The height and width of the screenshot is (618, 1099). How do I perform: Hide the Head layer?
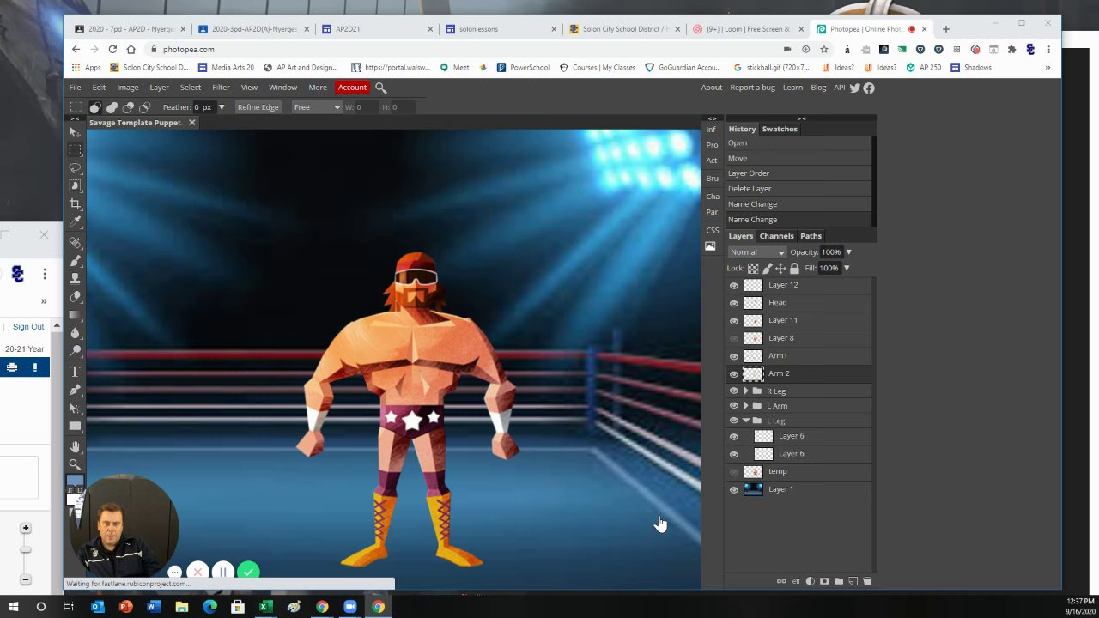734,303
